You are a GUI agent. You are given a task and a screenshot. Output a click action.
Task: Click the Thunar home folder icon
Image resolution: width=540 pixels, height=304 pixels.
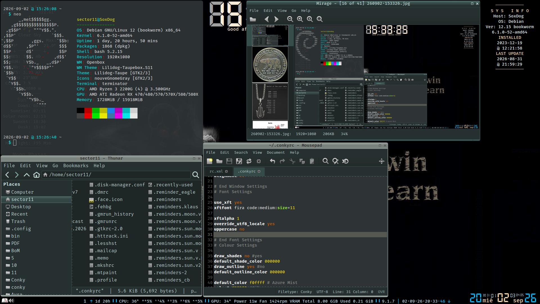coord(37,175)
